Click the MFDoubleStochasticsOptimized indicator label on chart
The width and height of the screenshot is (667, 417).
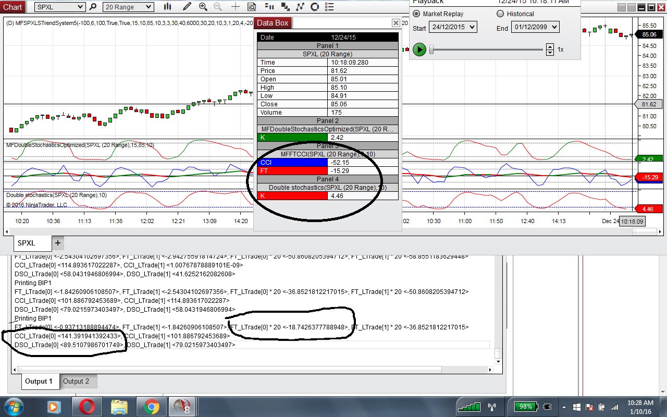80,145
